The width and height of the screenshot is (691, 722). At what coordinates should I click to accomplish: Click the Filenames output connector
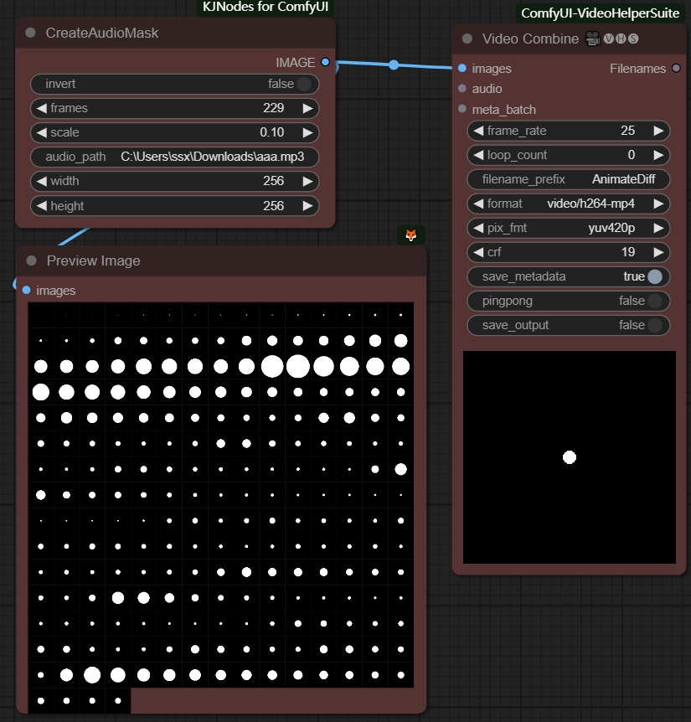(x=676, y=69)
